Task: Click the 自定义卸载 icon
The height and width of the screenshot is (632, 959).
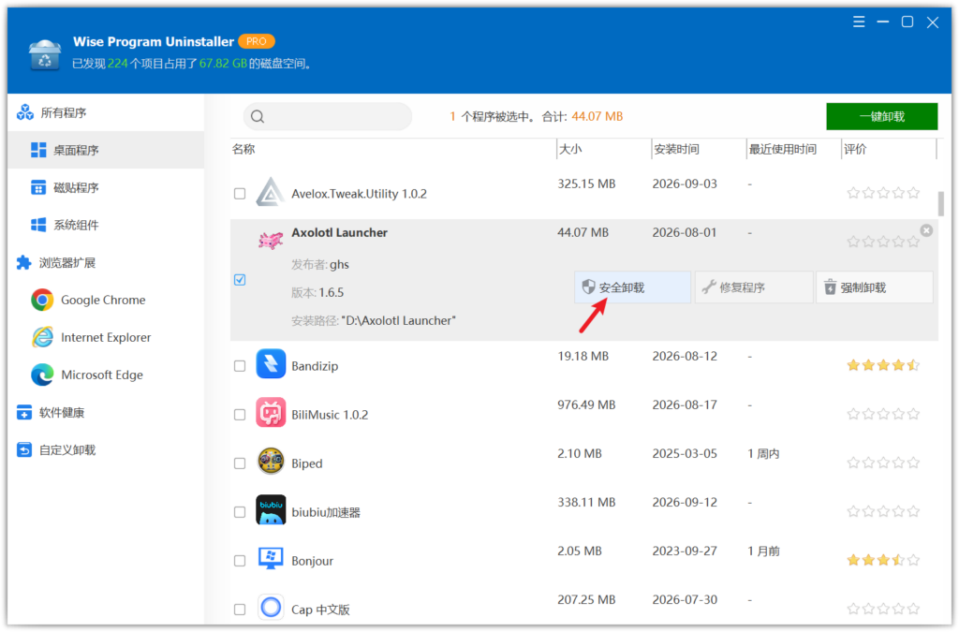Action: point(23,449)
